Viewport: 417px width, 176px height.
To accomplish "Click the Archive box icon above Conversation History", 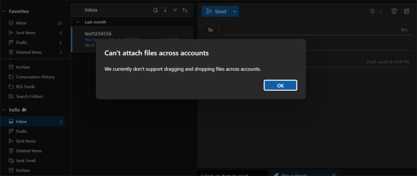I will [11, 67].
